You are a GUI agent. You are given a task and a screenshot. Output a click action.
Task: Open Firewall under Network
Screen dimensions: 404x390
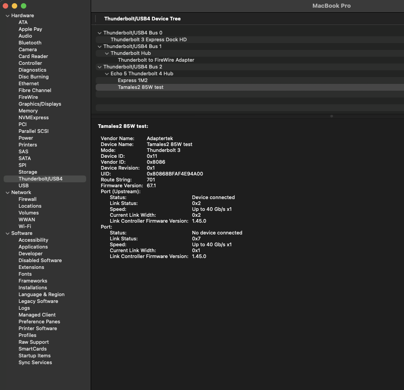[x=27, y=199]
